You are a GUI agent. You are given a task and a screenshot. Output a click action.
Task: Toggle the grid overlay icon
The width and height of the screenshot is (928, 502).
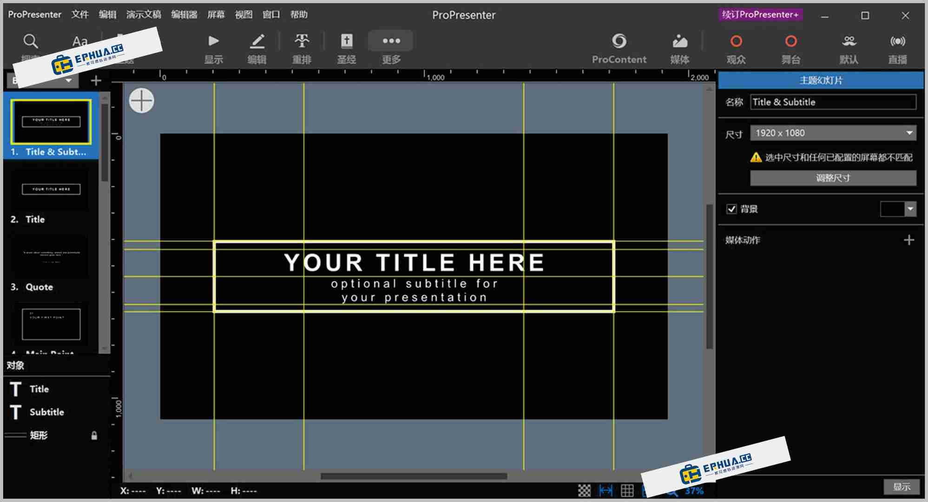pyautogui.click(x=627, y=490)
